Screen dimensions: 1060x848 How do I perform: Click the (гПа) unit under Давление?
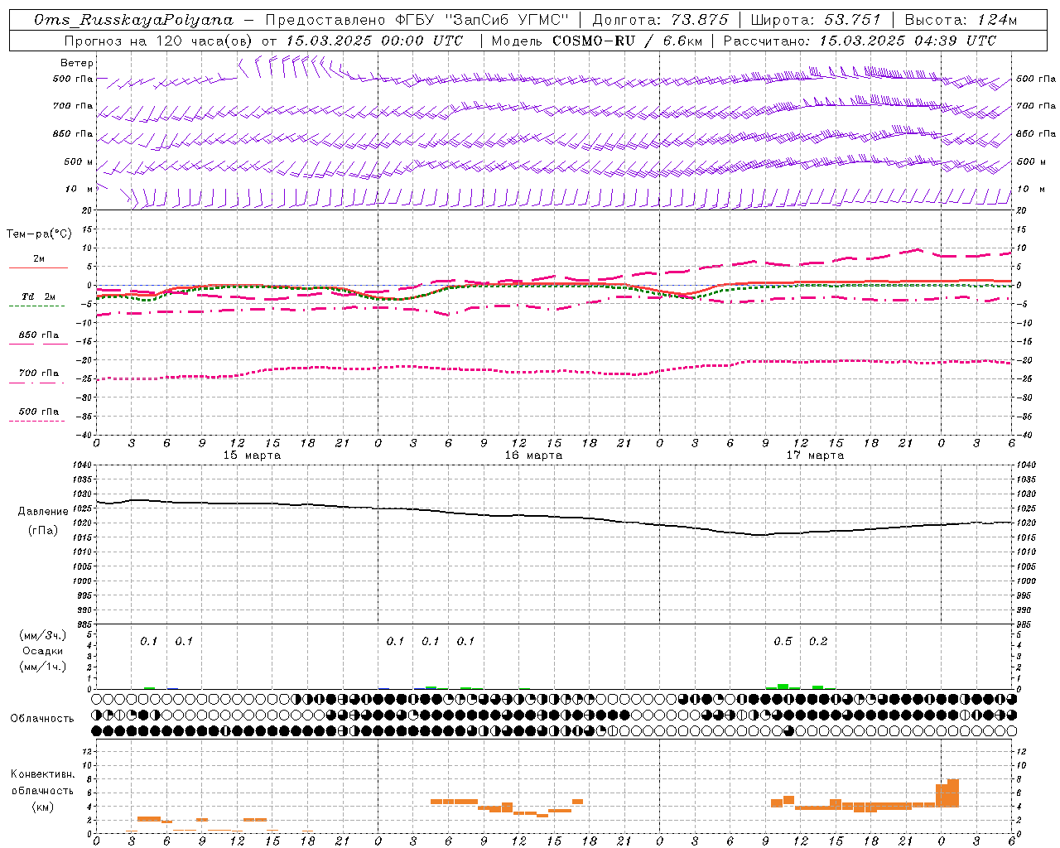point(43,530)
